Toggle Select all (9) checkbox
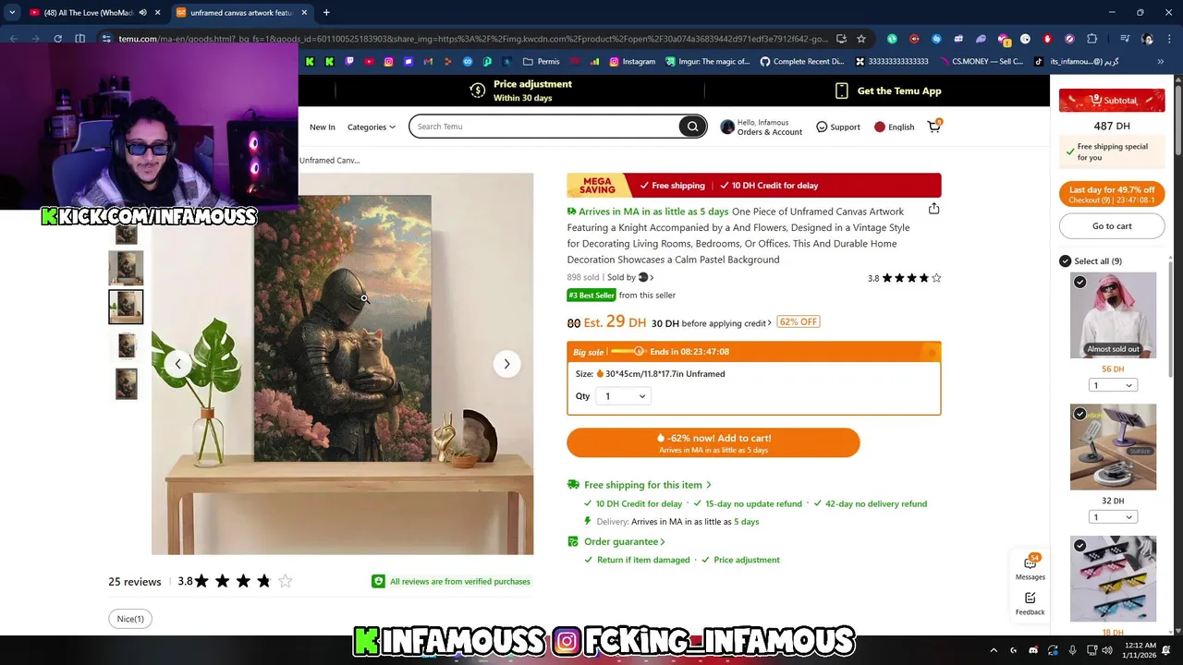This screenshot has width=1183, height=665. (x=1066, y=261)
